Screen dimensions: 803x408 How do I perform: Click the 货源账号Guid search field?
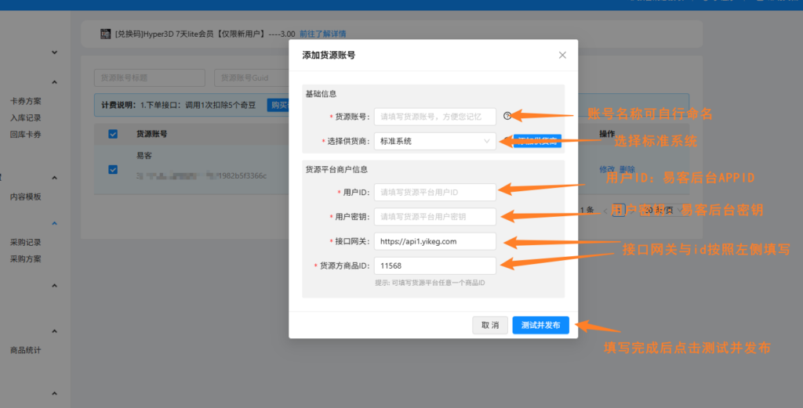tap(252, 78)
